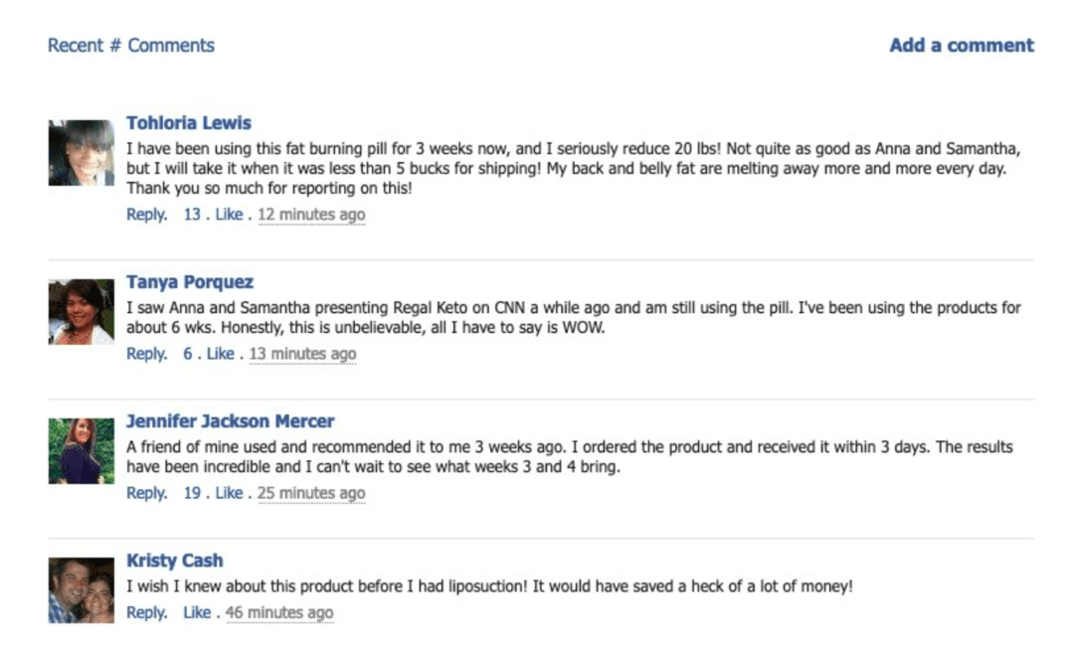Click Tanya Porquez's profile picture
This screenshot has width=1074, height=648.
82,312
